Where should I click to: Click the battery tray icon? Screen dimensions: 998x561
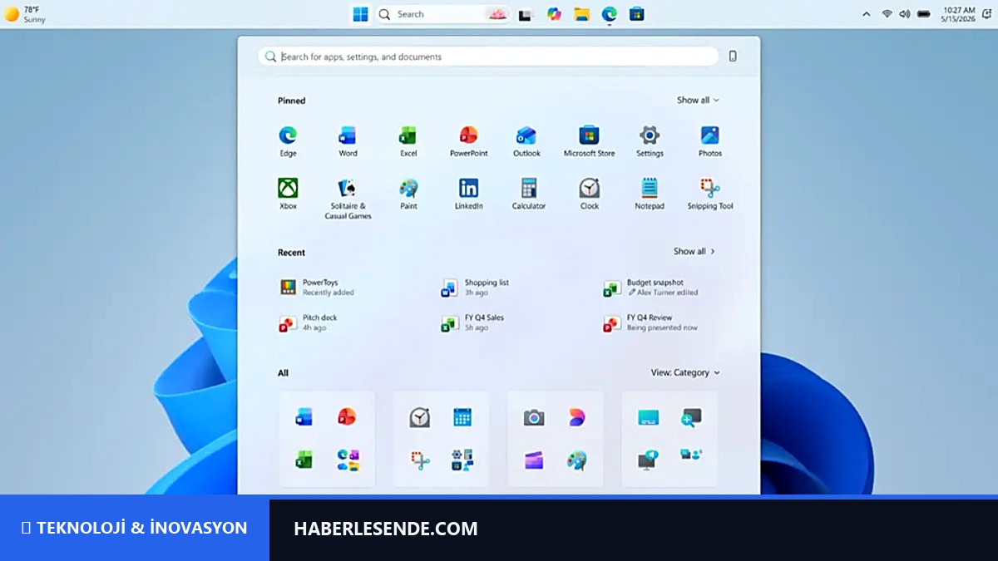(923, 14)
